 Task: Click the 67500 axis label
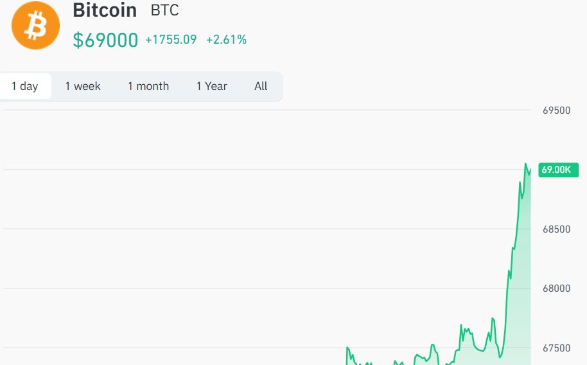click(556, 348)
